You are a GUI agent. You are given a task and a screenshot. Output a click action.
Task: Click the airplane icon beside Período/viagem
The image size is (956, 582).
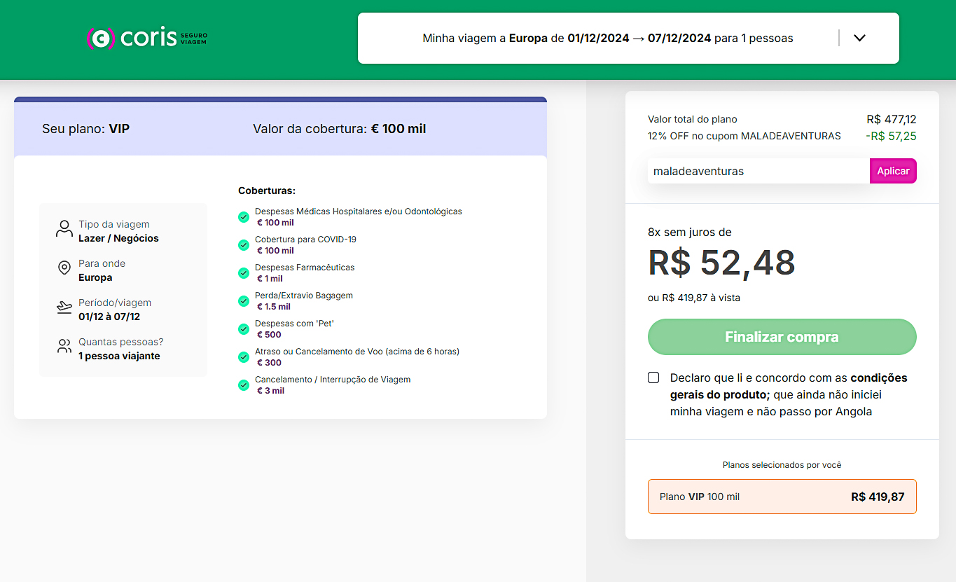coord(64,307)
